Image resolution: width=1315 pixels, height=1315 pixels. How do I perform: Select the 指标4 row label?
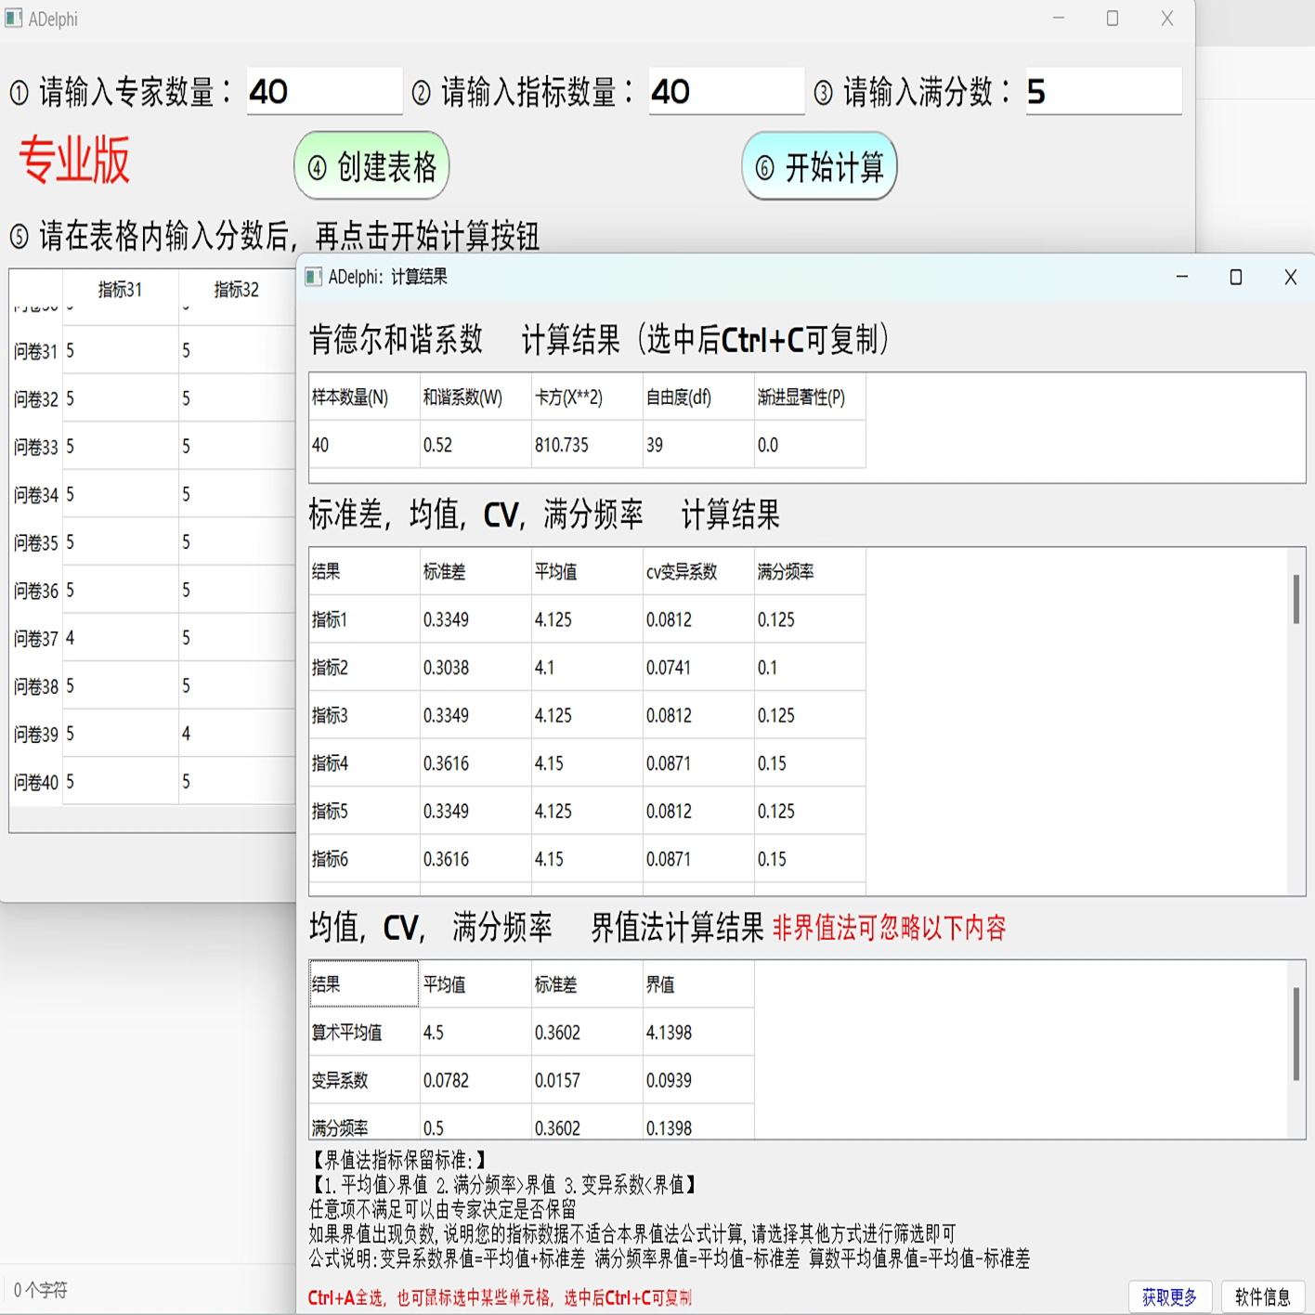point(364,763)
